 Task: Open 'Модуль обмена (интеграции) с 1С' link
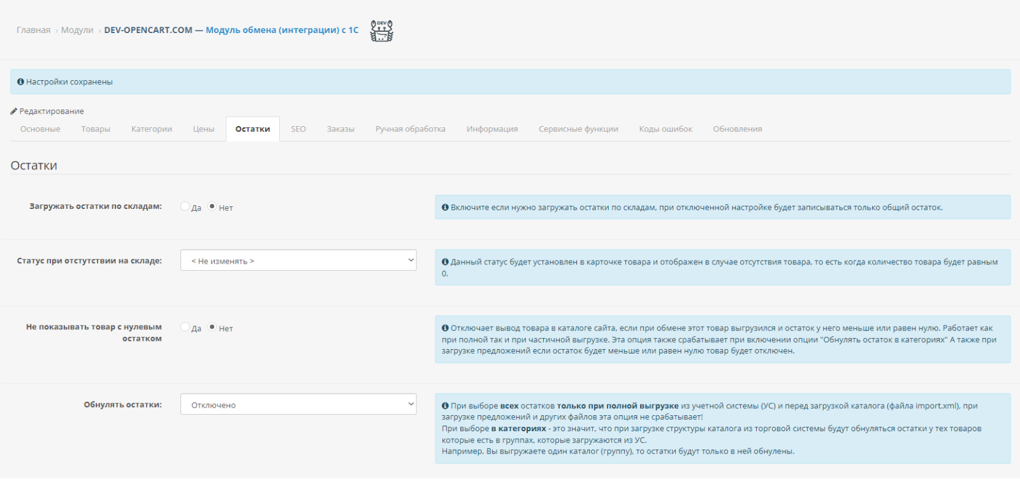tap(282, 31)
